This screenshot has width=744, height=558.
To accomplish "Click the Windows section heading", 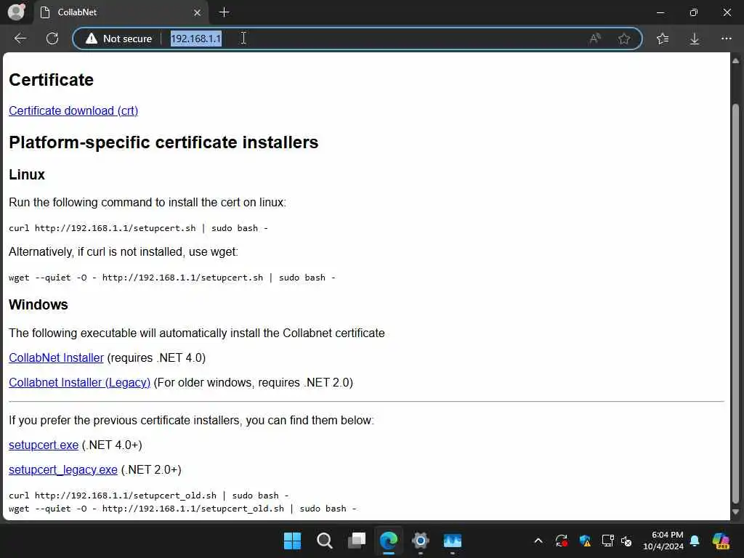I will [x=39, y=304].
